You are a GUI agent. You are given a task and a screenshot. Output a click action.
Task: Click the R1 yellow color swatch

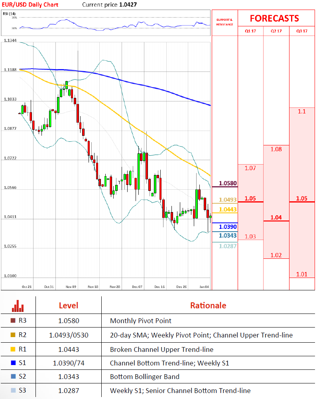tap(13, 349)
